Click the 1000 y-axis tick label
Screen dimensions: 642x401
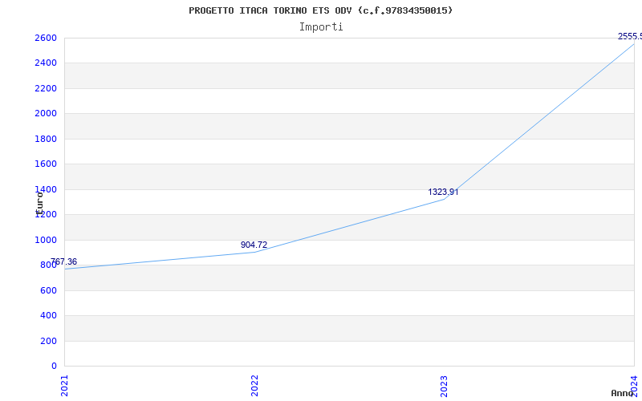coord(46,240)
